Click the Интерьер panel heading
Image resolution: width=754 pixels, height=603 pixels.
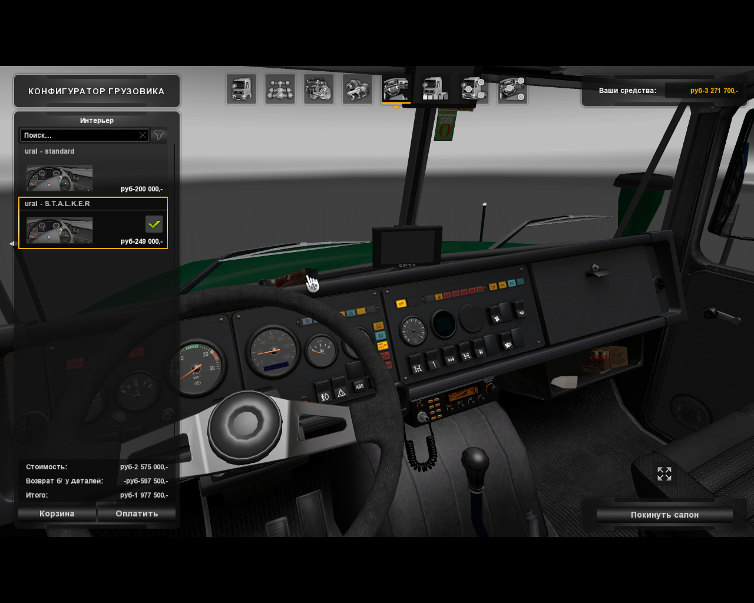(97, 121)
